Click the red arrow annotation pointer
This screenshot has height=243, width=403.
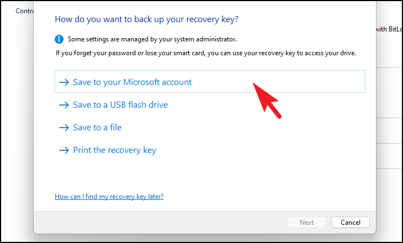pyautogui.click(x=266, y=101)
